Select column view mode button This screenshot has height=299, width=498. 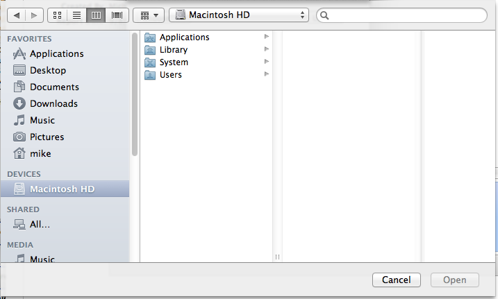point(96,15)
